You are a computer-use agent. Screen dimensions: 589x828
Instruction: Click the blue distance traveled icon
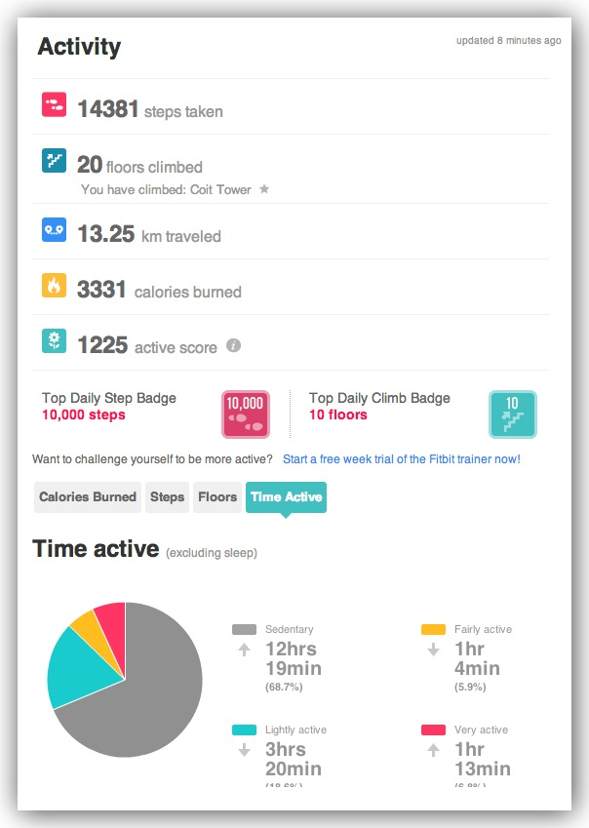point(54,230)
